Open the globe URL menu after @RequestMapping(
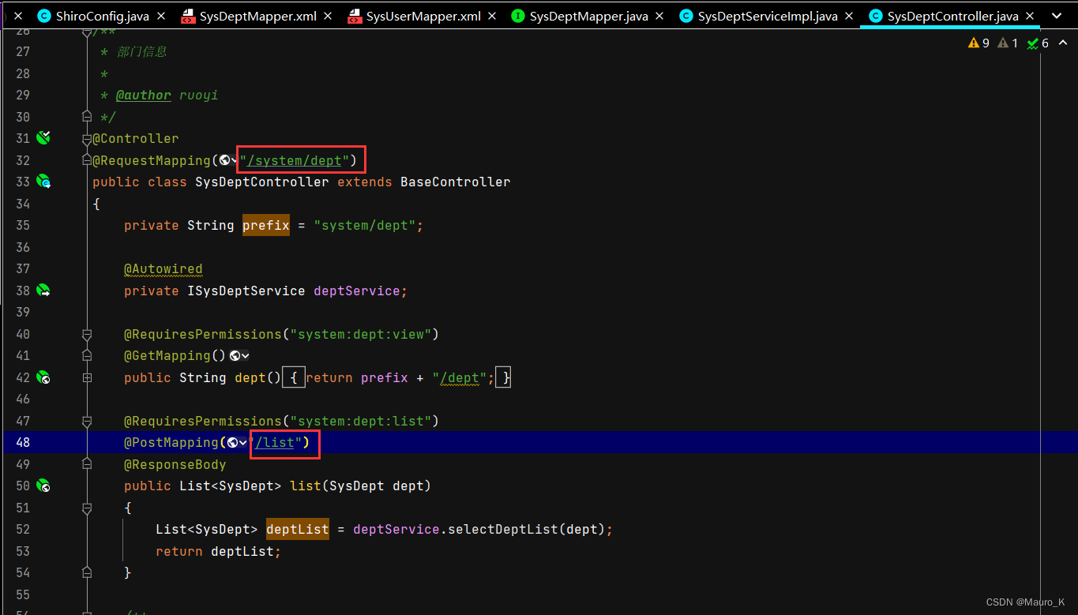Screen dimensions: 1078x615 228,160
